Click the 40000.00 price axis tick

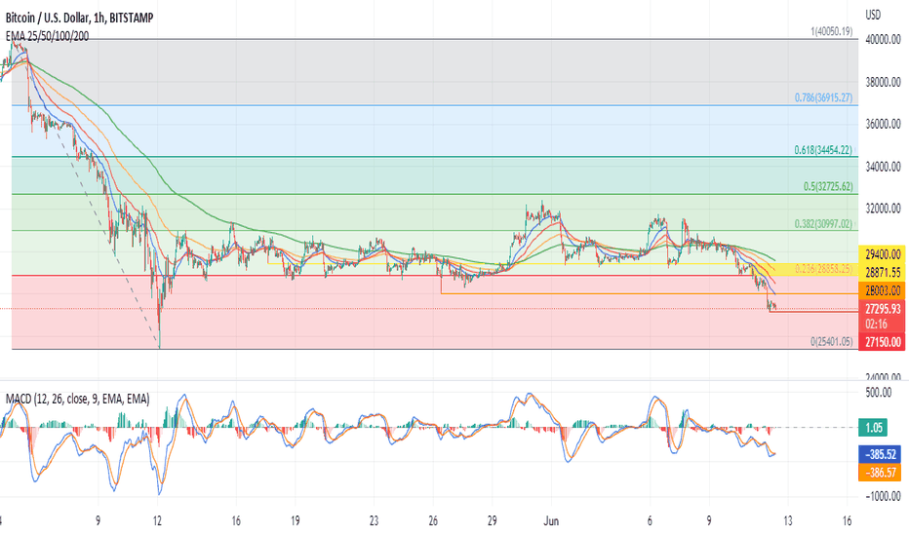(883, 40)
